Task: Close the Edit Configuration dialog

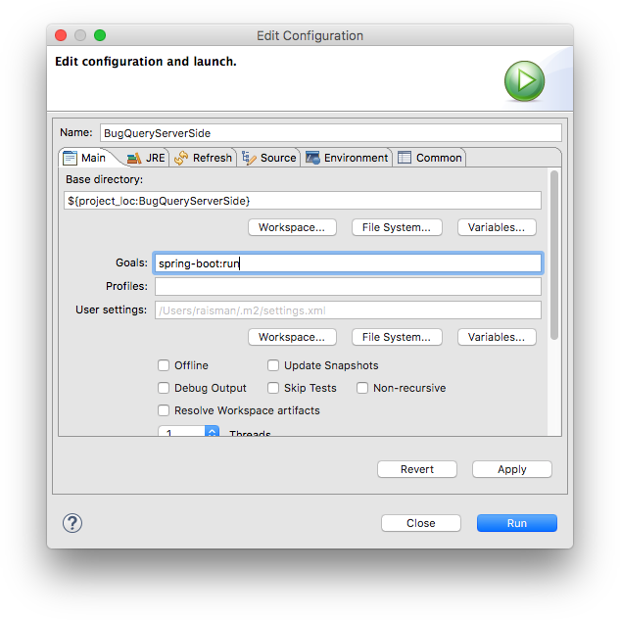Action: click(421, 523)
